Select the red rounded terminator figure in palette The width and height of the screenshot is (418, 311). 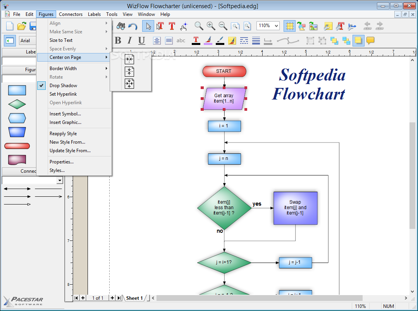[17, 146]
